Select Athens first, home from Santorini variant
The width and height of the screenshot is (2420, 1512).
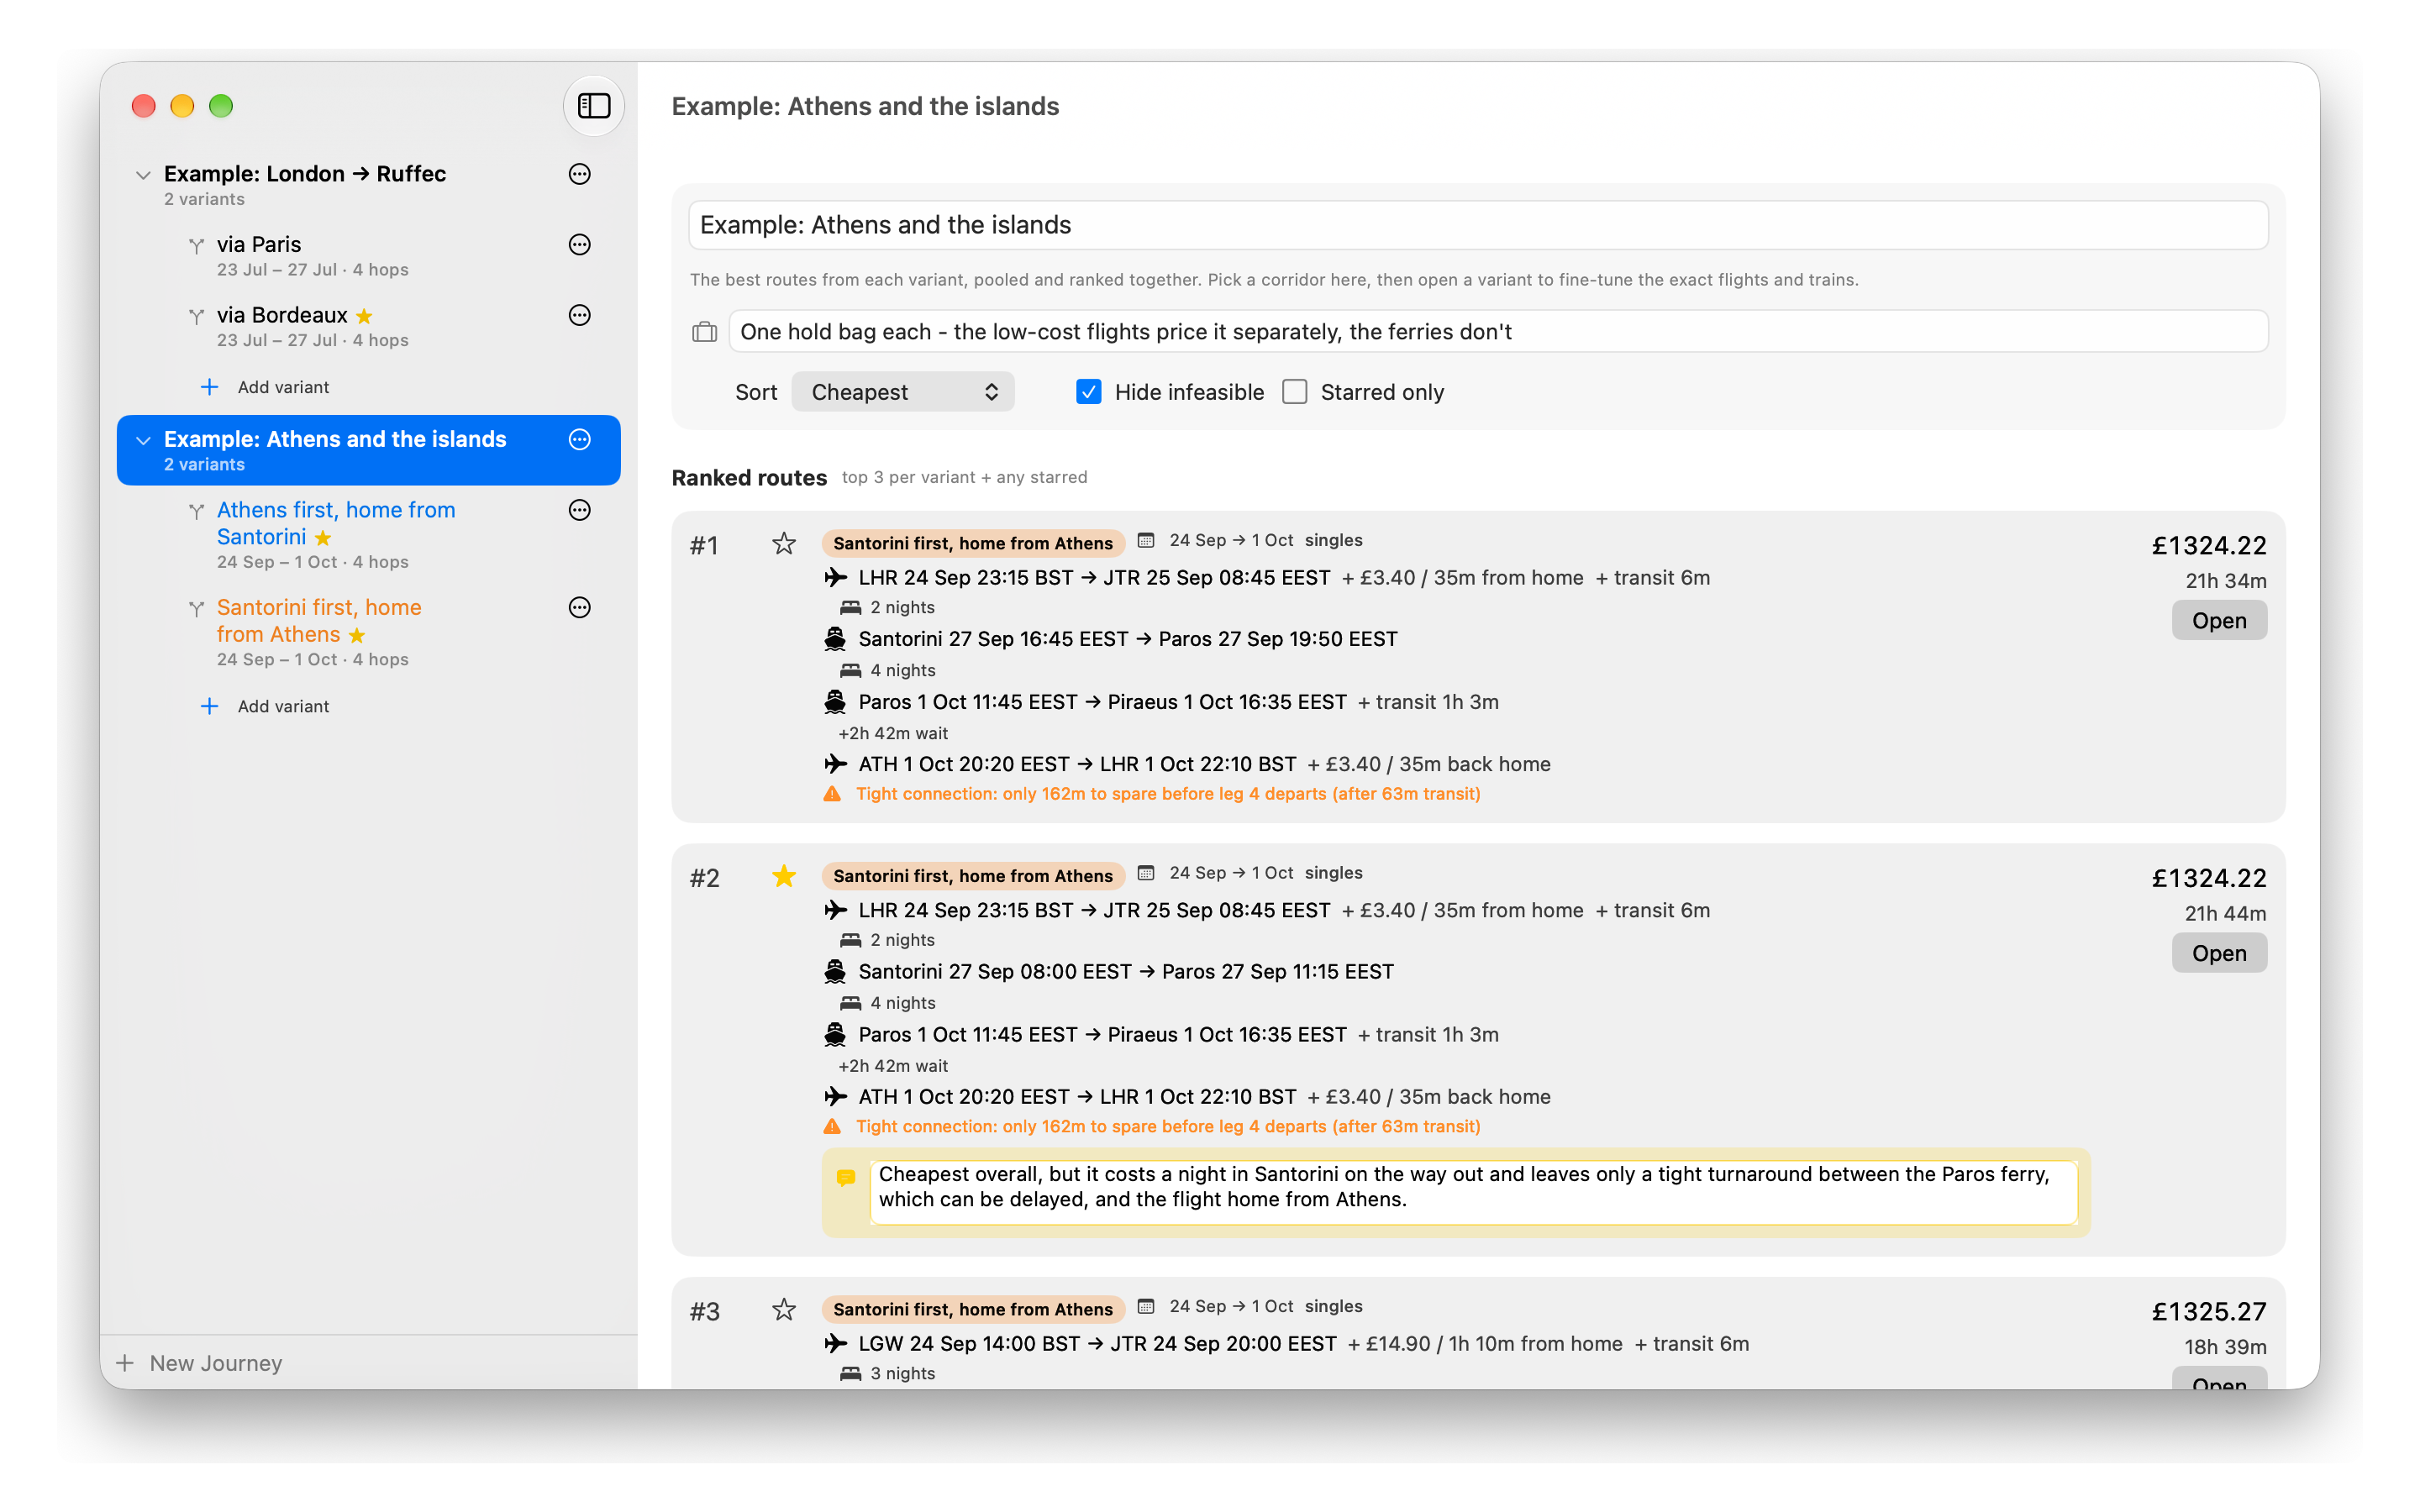(x=369, y=535)
